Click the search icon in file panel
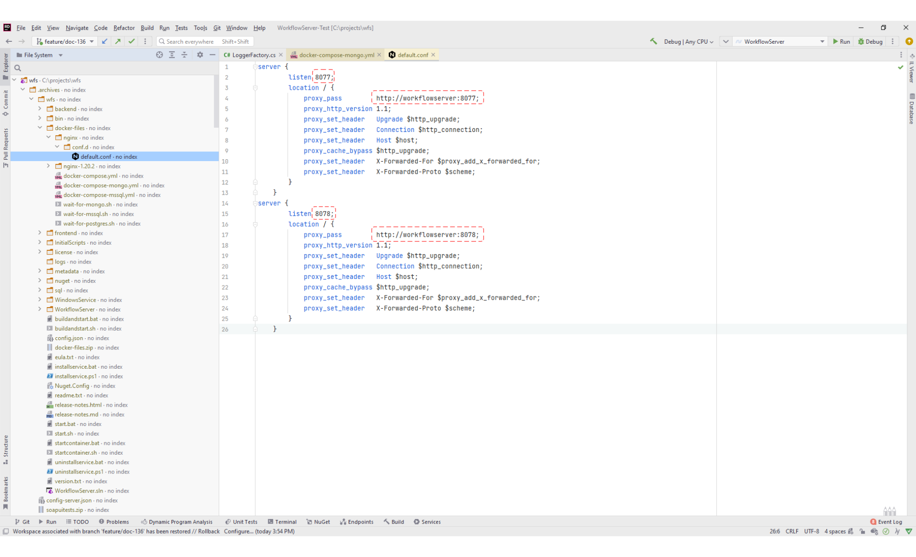The image size is (916, 557). [18, 68]
